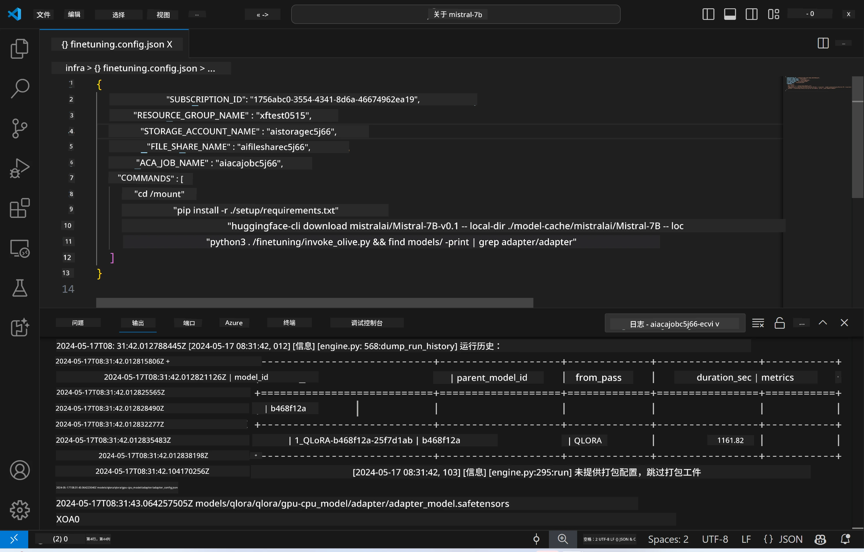The width and height of the screenshot is (864, 552).
Task: Click the command center search box
Action: pos(456,14)
